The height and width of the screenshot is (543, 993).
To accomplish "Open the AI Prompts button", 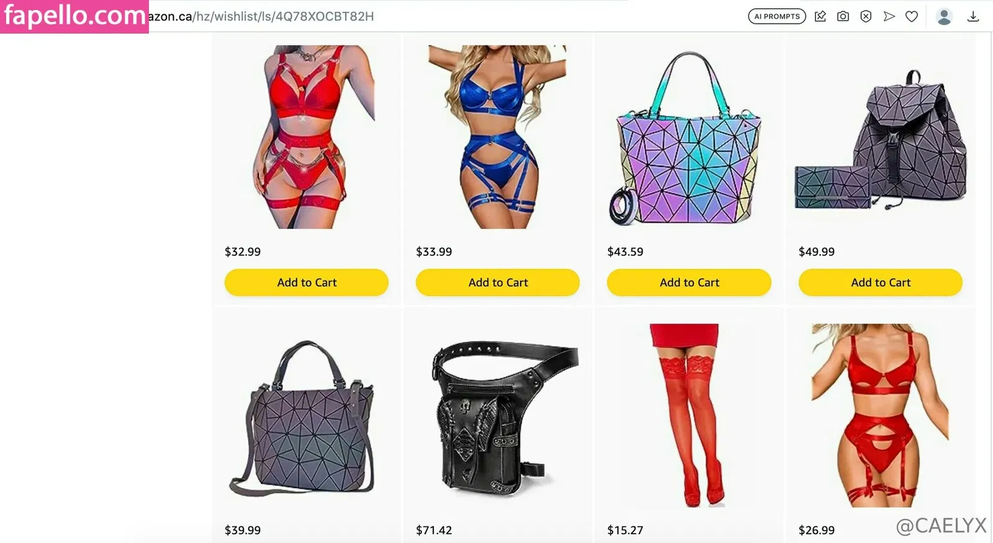I will (776, 17).
